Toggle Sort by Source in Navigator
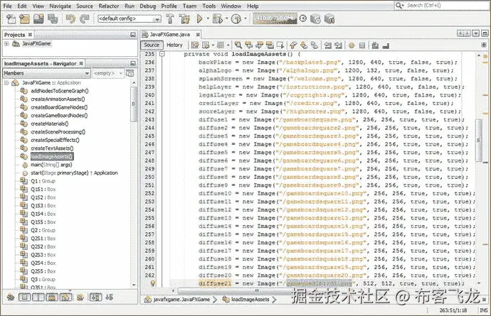 [x=110, y=298]
